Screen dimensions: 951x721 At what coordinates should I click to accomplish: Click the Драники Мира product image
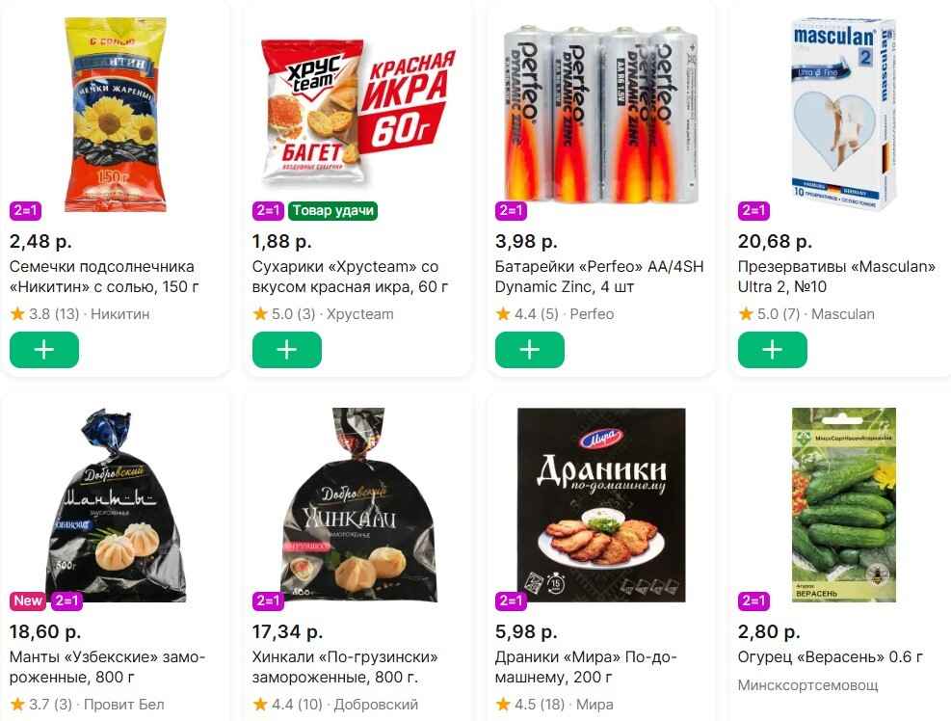[x=601, y=503]
